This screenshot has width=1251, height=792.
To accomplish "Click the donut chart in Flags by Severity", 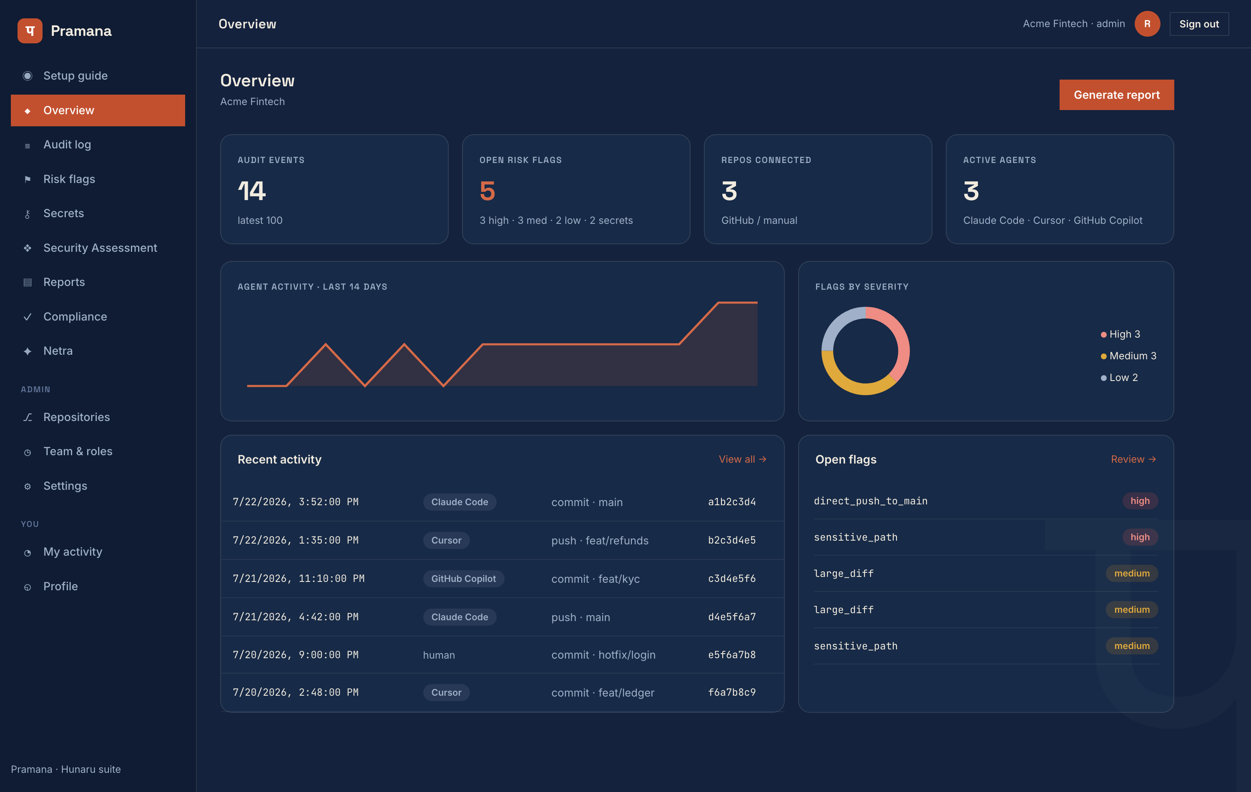I will click(x=866, y=351).
